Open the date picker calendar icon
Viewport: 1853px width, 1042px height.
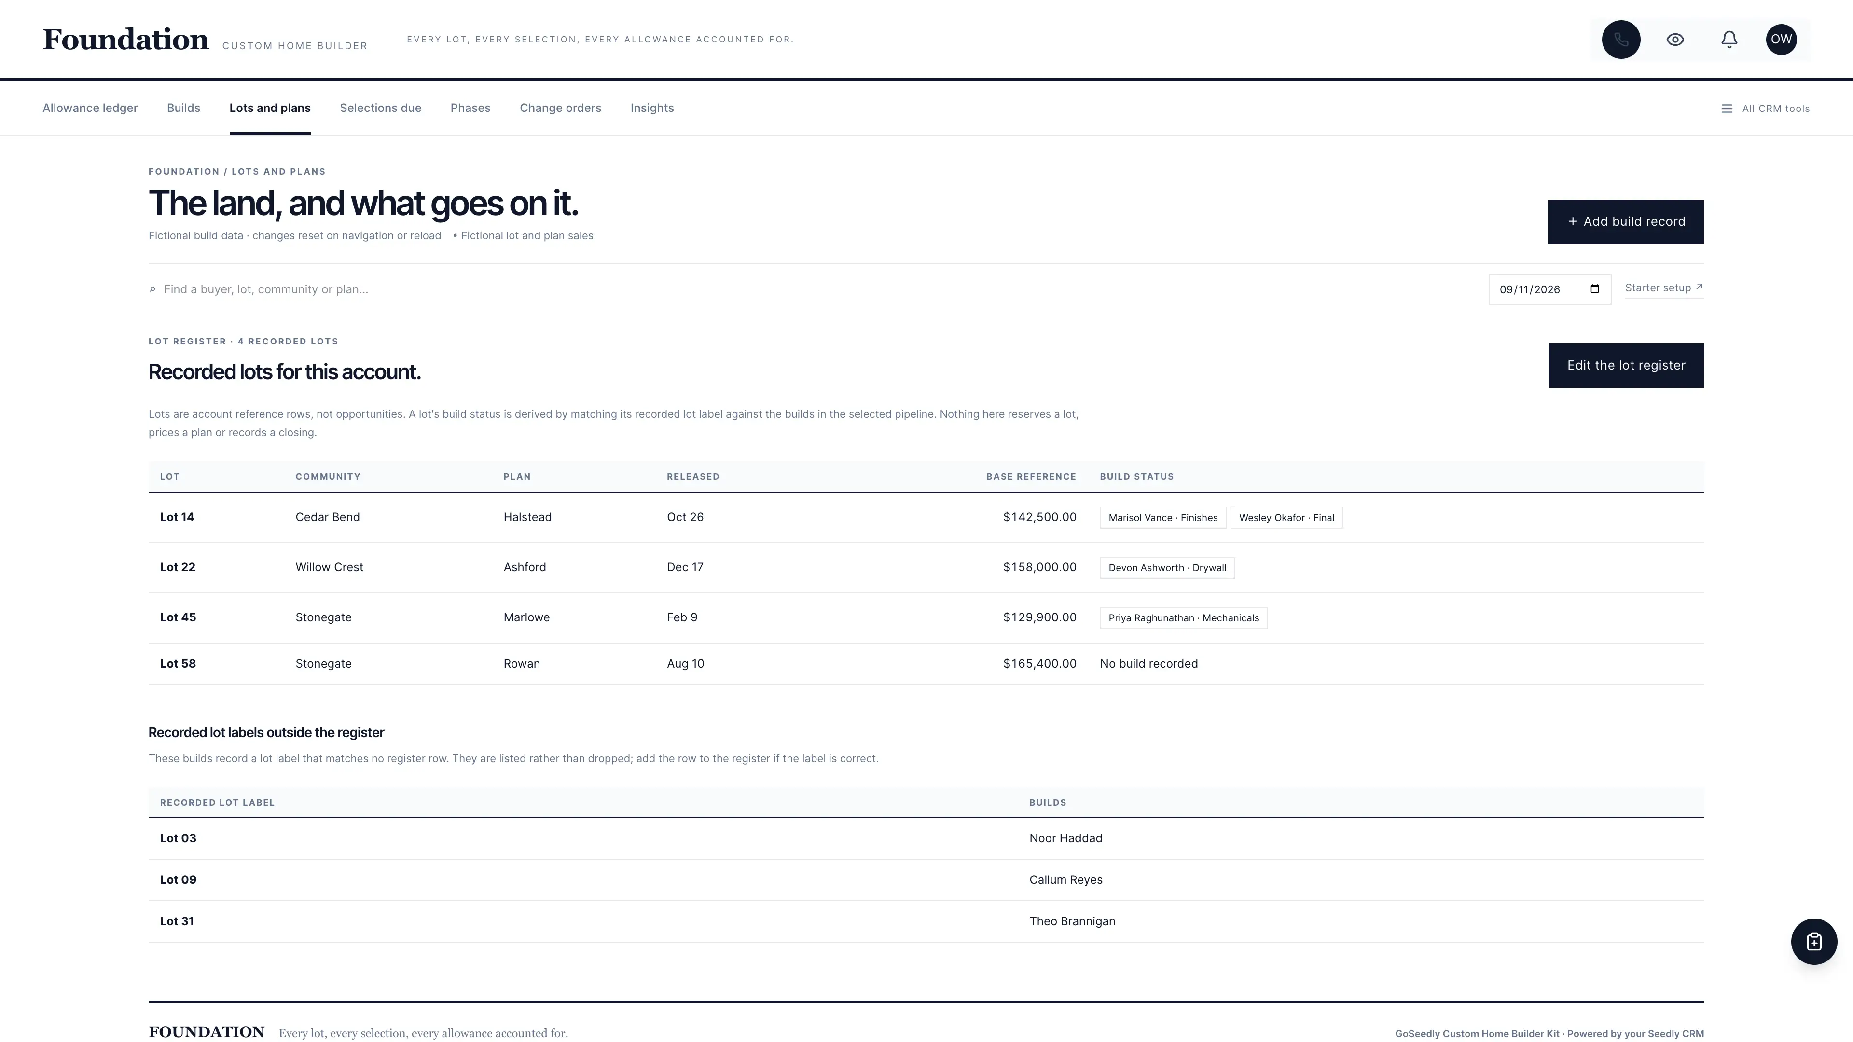1595,289
